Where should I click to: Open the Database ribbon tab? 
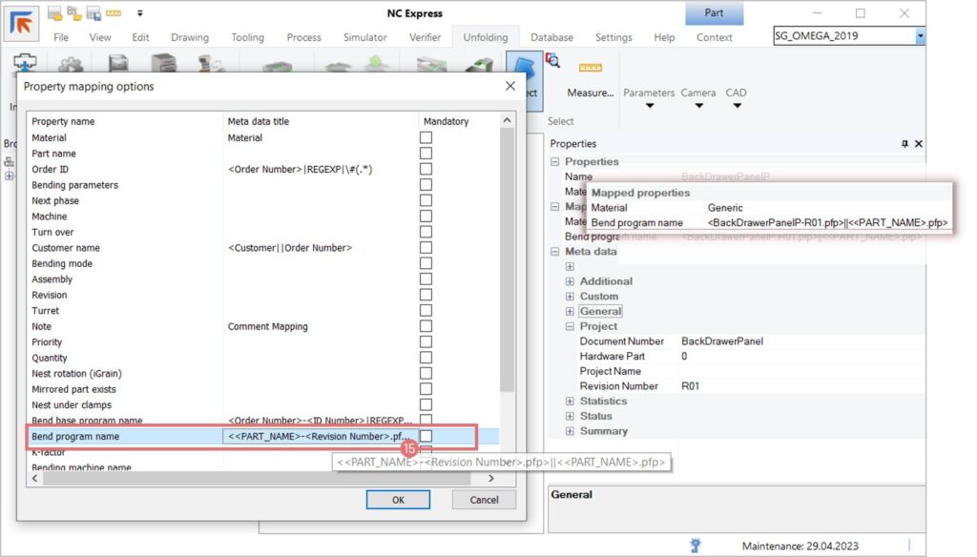click(x=551, y=37)
